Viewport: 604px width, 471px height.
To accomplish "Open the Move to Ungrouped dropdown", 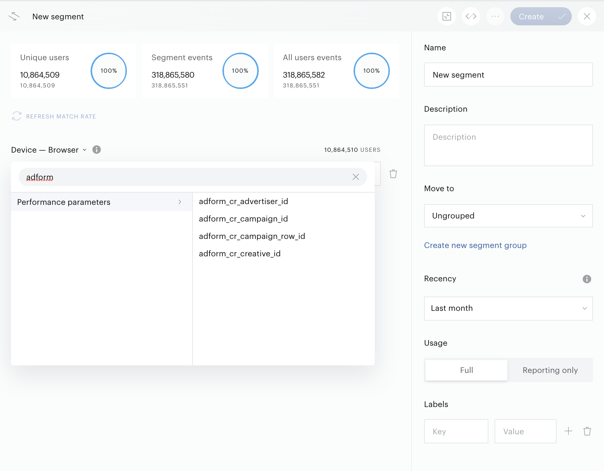I will click(509, 216).
